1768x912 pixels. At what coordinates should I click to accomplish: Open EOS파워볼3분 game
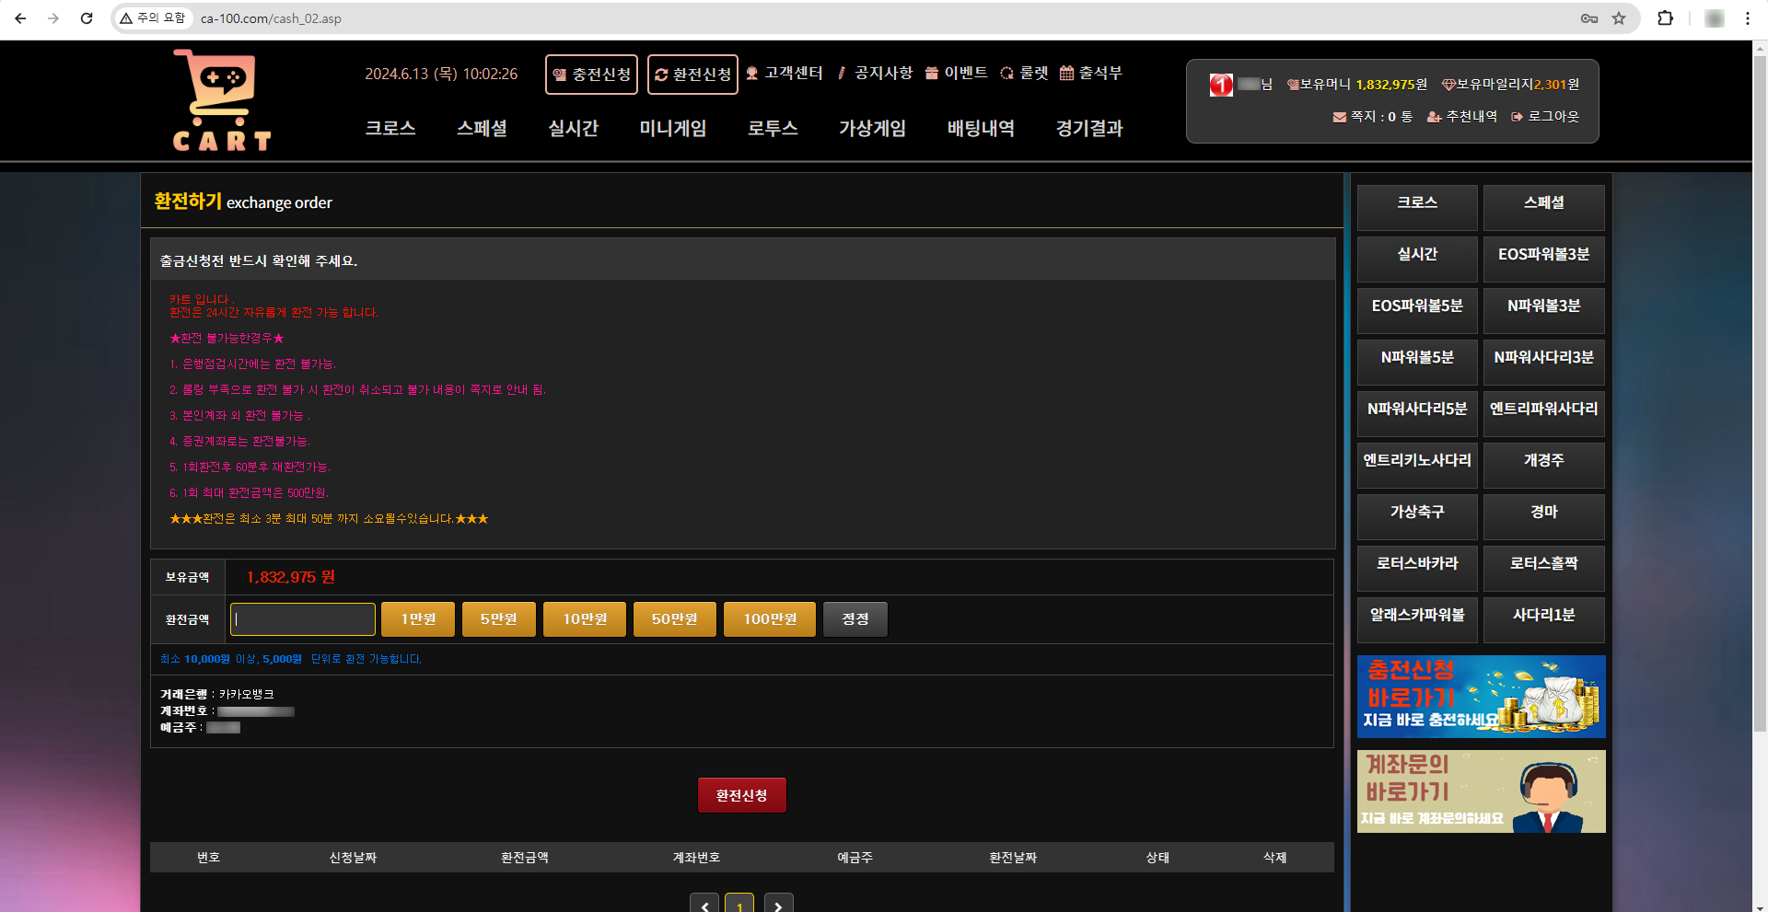[x=1544, y=259]
